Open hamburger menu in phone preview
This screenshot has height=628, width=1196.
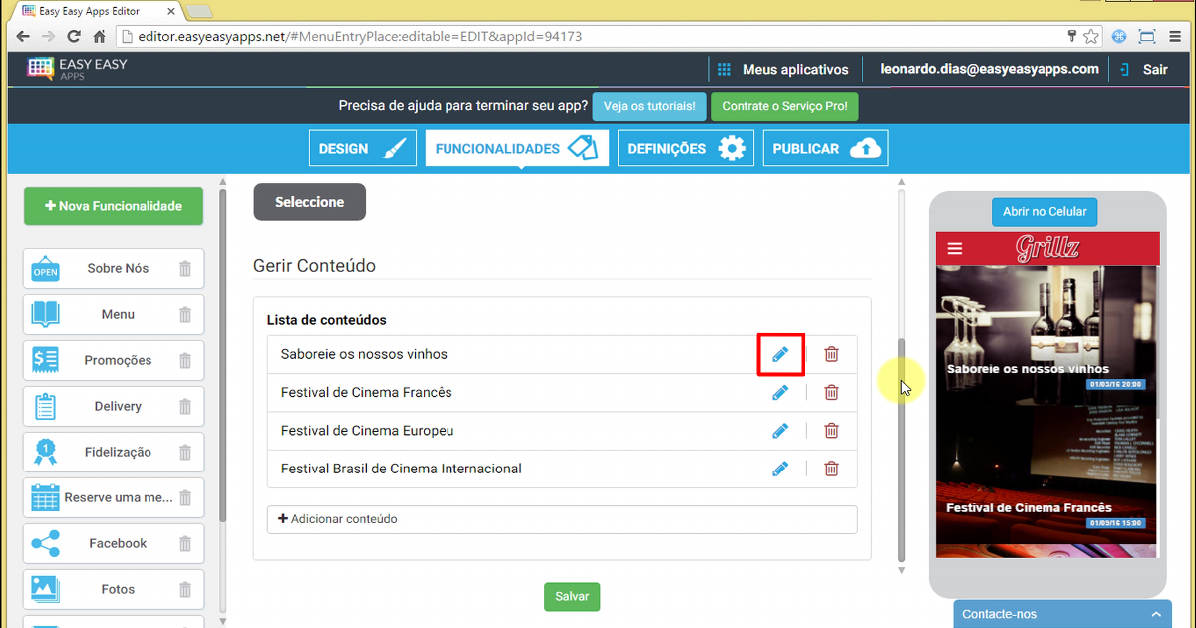pyautogui.click(x=955, y=249)
